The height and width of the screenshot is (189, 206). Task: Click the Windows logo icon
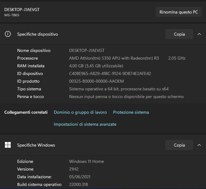pos(8,145)
